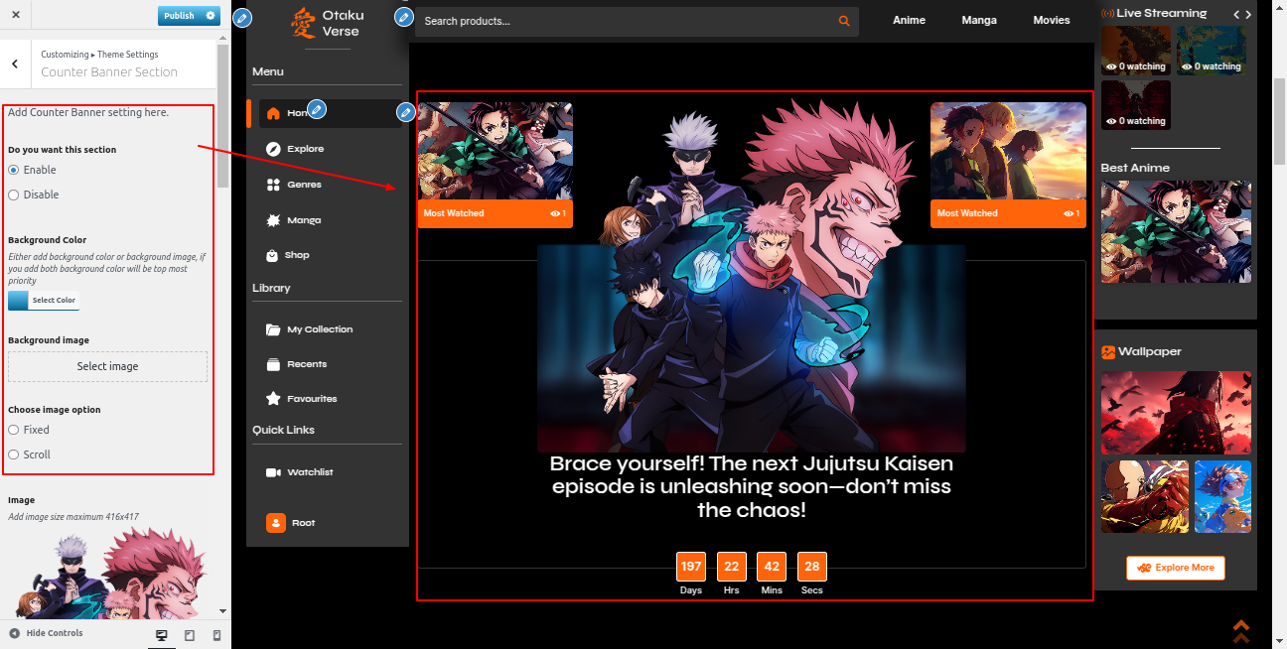This screenshot has width=1287, height=649.
Task: Select the Enable radio button
Action: (x=14, y=171)
